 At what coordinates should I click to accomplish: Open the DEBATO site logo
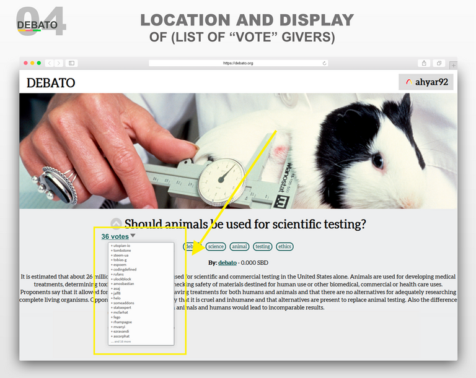51,83
